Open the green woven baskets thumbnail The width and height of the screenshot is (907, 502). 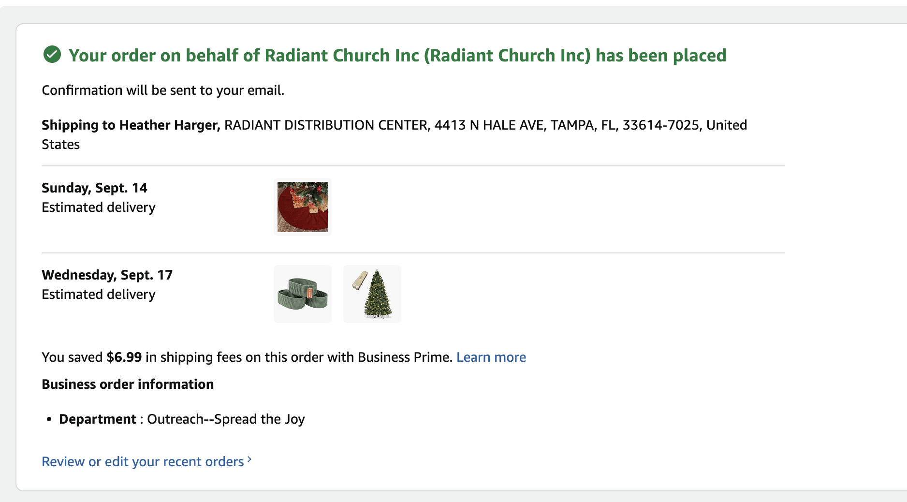point(303,294)
